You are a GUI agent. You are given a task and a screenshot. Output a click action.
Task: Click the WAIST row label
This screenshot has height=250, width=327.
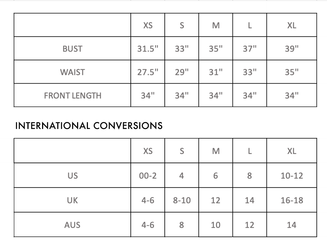pyautogui.click(x=72, y=72)
